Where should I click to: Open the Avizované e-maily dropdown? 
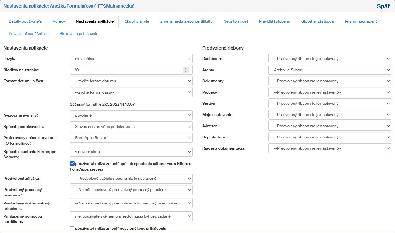131,115
